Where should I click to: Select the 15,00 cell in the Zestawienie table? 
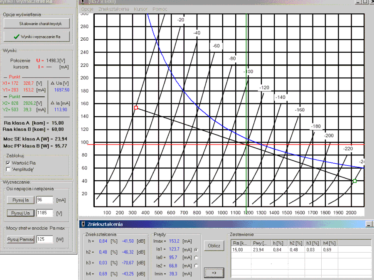[x=238, y=250]
